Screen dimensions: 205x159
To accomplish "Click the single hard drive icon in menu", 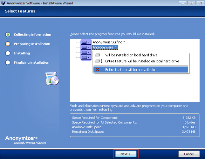I will [x=98, y=55].
